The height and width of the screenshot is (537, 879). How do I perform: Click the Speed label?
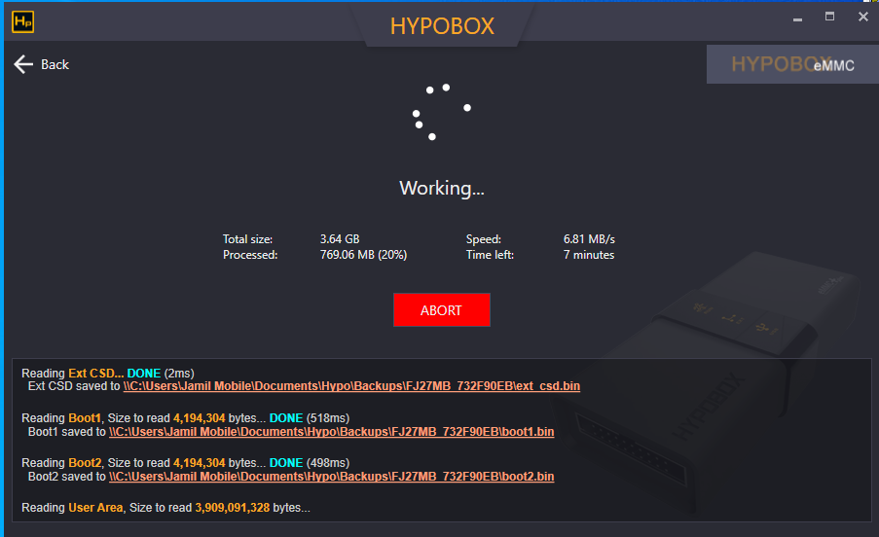point(484,239)
